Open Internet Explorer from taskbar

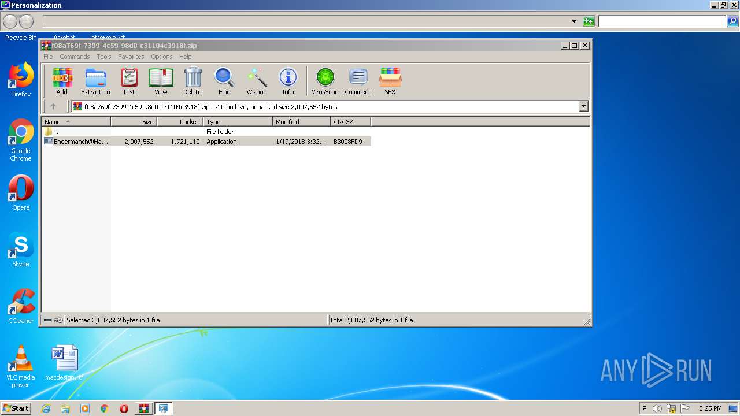46,408
